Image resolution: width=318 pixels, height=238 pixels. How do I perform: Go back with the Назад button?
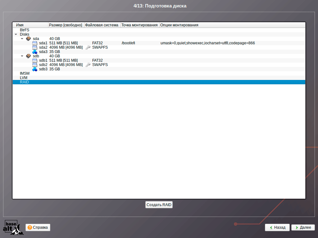[277, 227]
